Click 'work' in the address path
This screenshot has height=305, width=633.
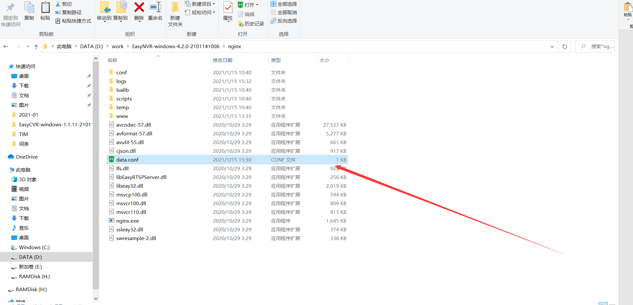pyautogui.click(x=118, y=47)
